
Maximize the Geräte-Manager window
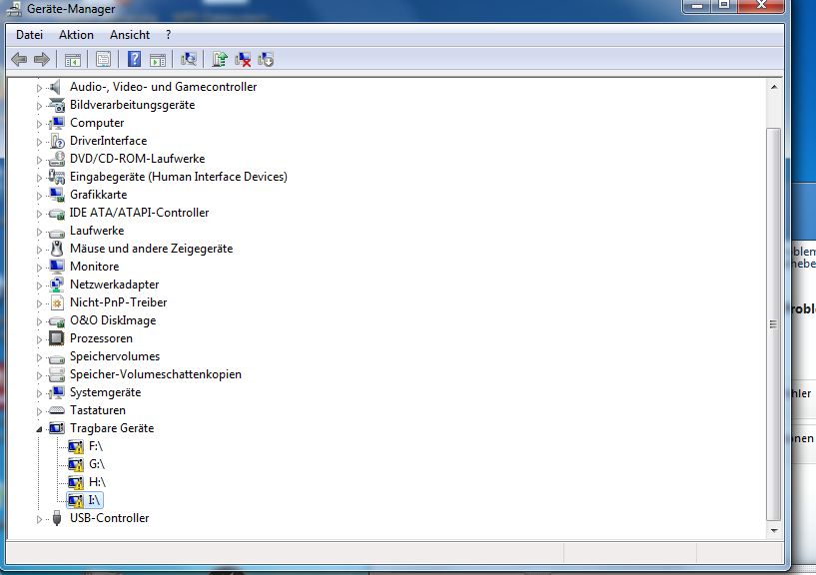[x=724, y=5]
